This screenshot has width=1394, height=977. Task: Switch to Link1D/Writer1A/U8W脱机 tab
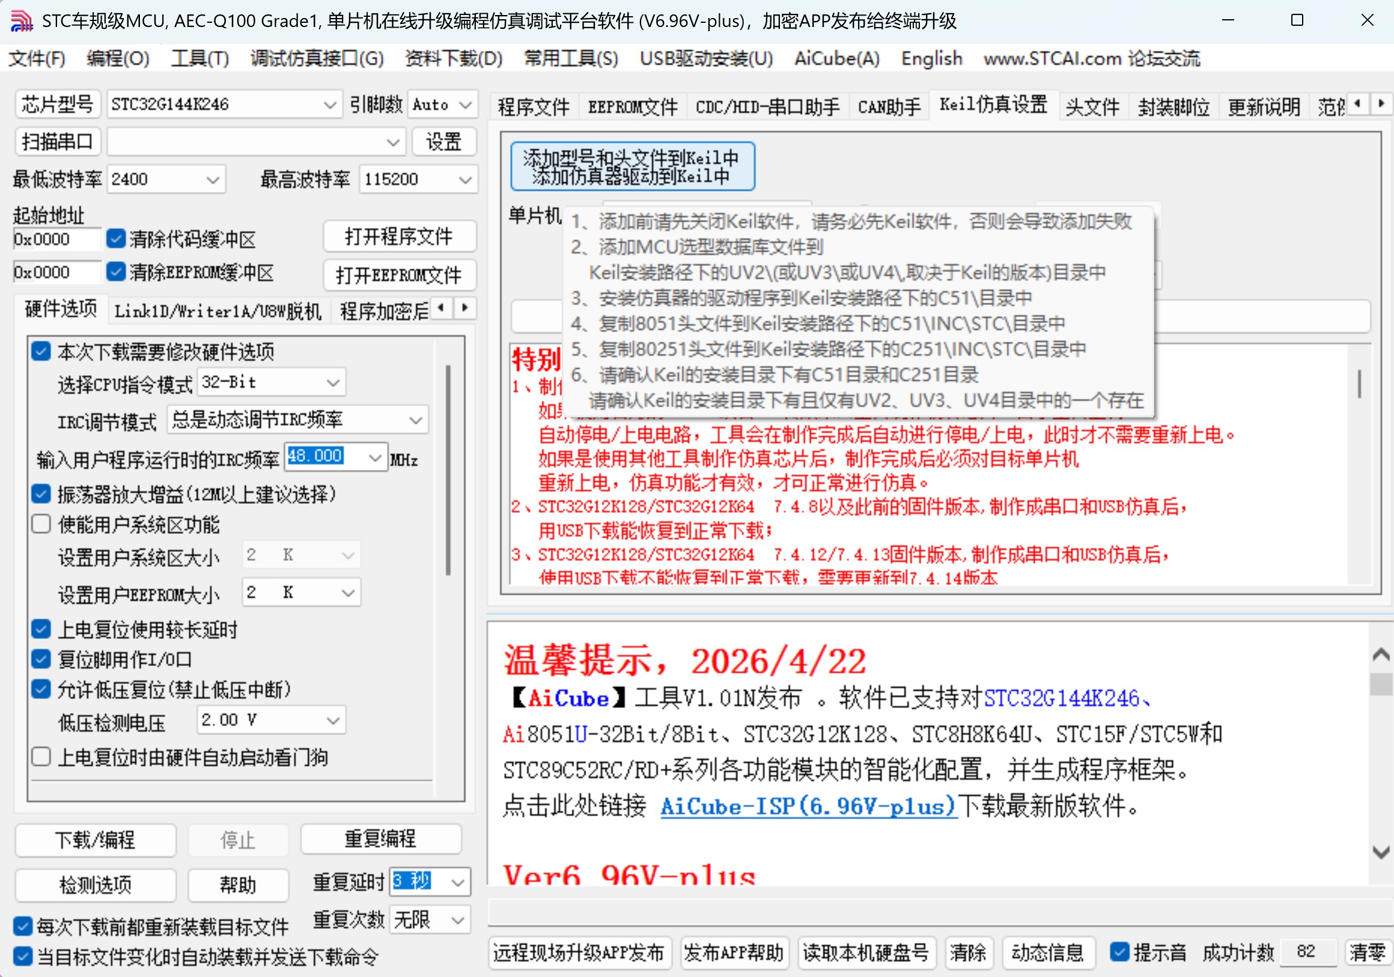pyautogui.click(x=218, y=311)
